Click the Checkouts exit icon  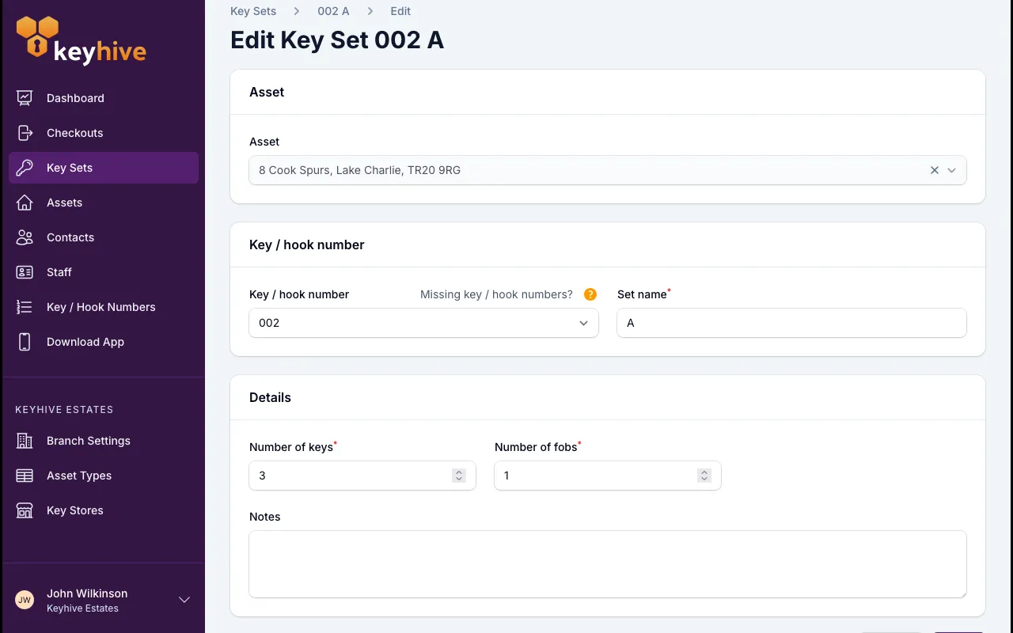25,133
